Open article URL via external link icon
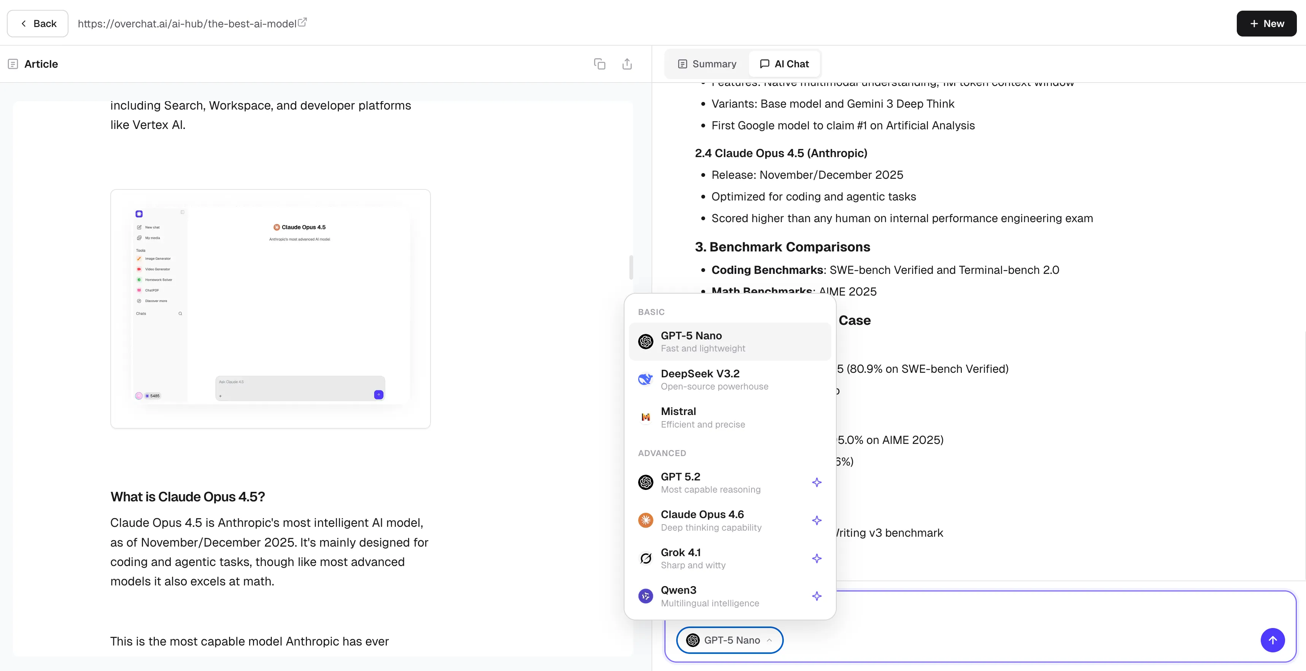Screen dimensions: 1306x671 tap(303, 22)
